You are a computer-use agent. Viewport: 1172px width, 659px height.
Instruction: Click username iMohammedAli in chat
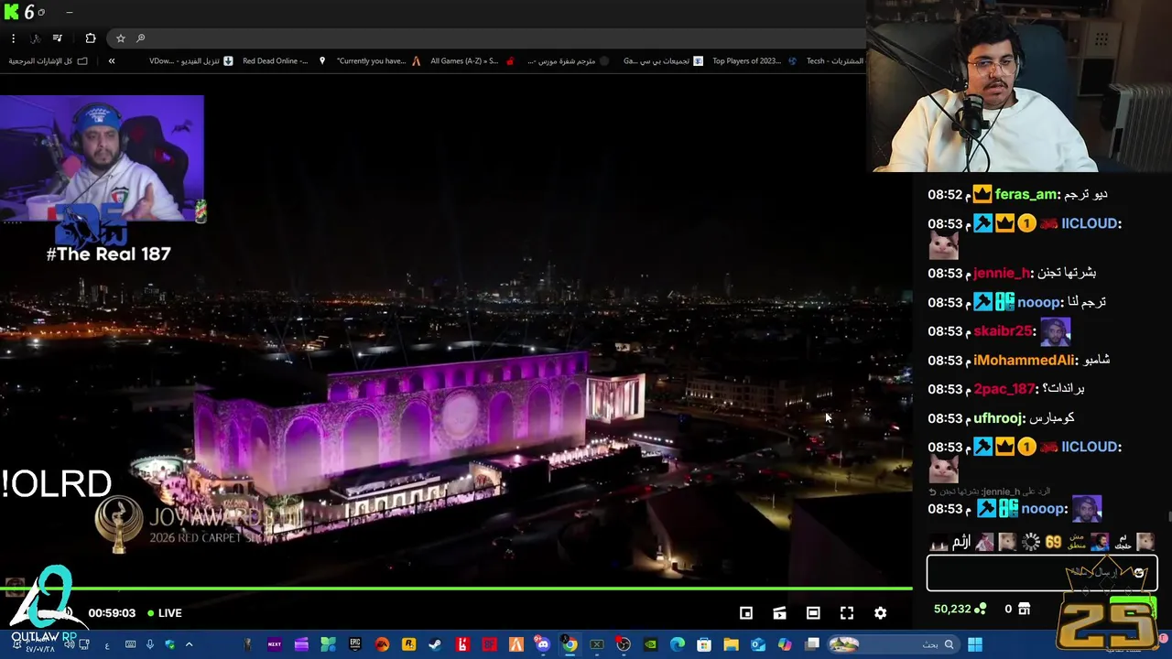(1023, 360)
